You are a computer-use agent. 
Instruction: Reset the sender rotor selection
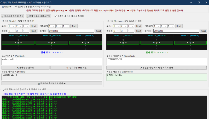[34, 26]
